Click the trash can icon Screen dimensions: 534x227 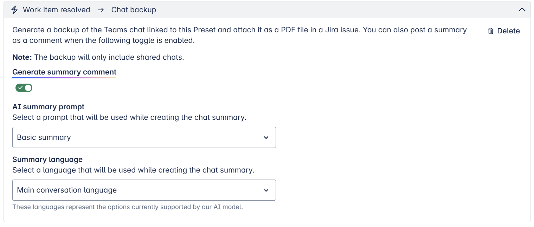(491, 31)
